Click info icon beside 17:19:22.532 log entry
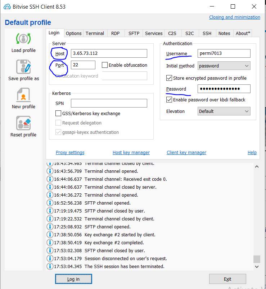This screenshot has width=266, height=289. coord(50,219)
